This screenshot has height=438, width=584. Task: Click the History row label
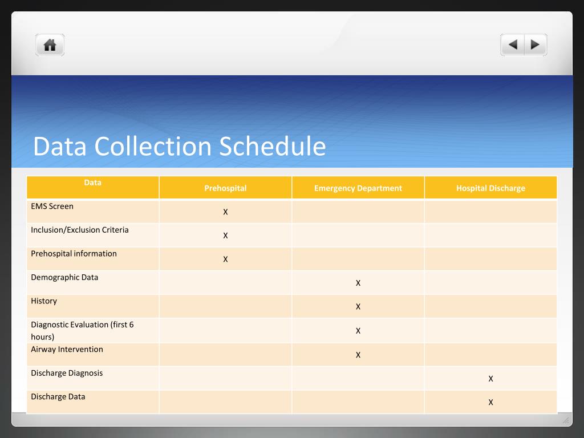pos(44,301)
